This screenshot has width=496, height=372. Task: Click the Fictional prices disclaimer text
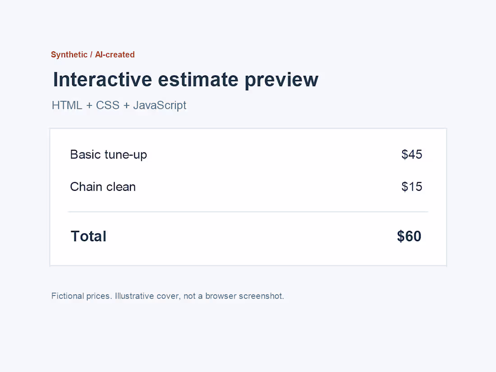[x=168, y=296]
